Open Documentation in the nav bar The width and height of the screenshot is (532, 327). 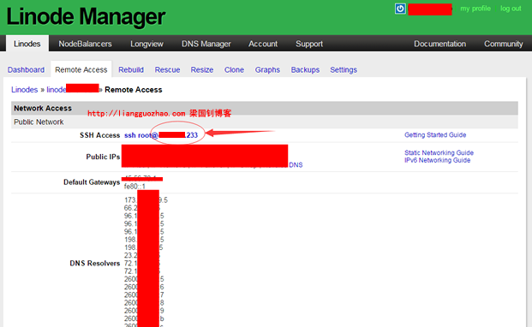click(439, 44)
